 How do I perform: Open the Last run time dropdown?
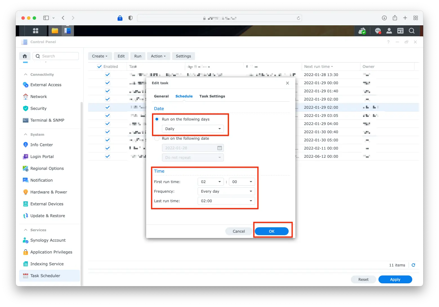pyautogui.click(x=226, y=201)
